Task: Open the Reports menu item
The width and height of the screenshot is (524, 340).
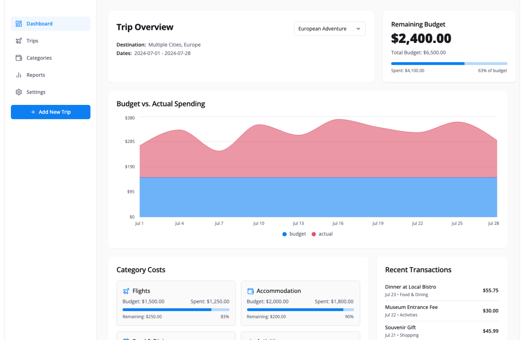Action: (35, 75)
